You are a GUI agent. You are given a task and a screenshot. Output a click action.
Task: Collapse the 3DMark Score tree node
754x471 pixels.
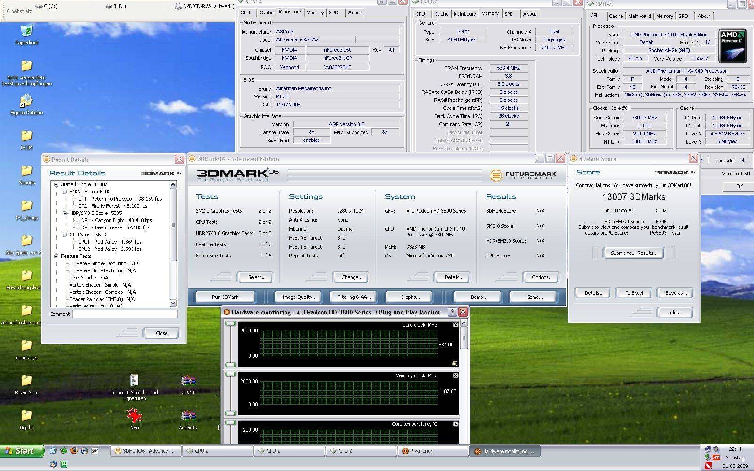(x=57, y=184)
